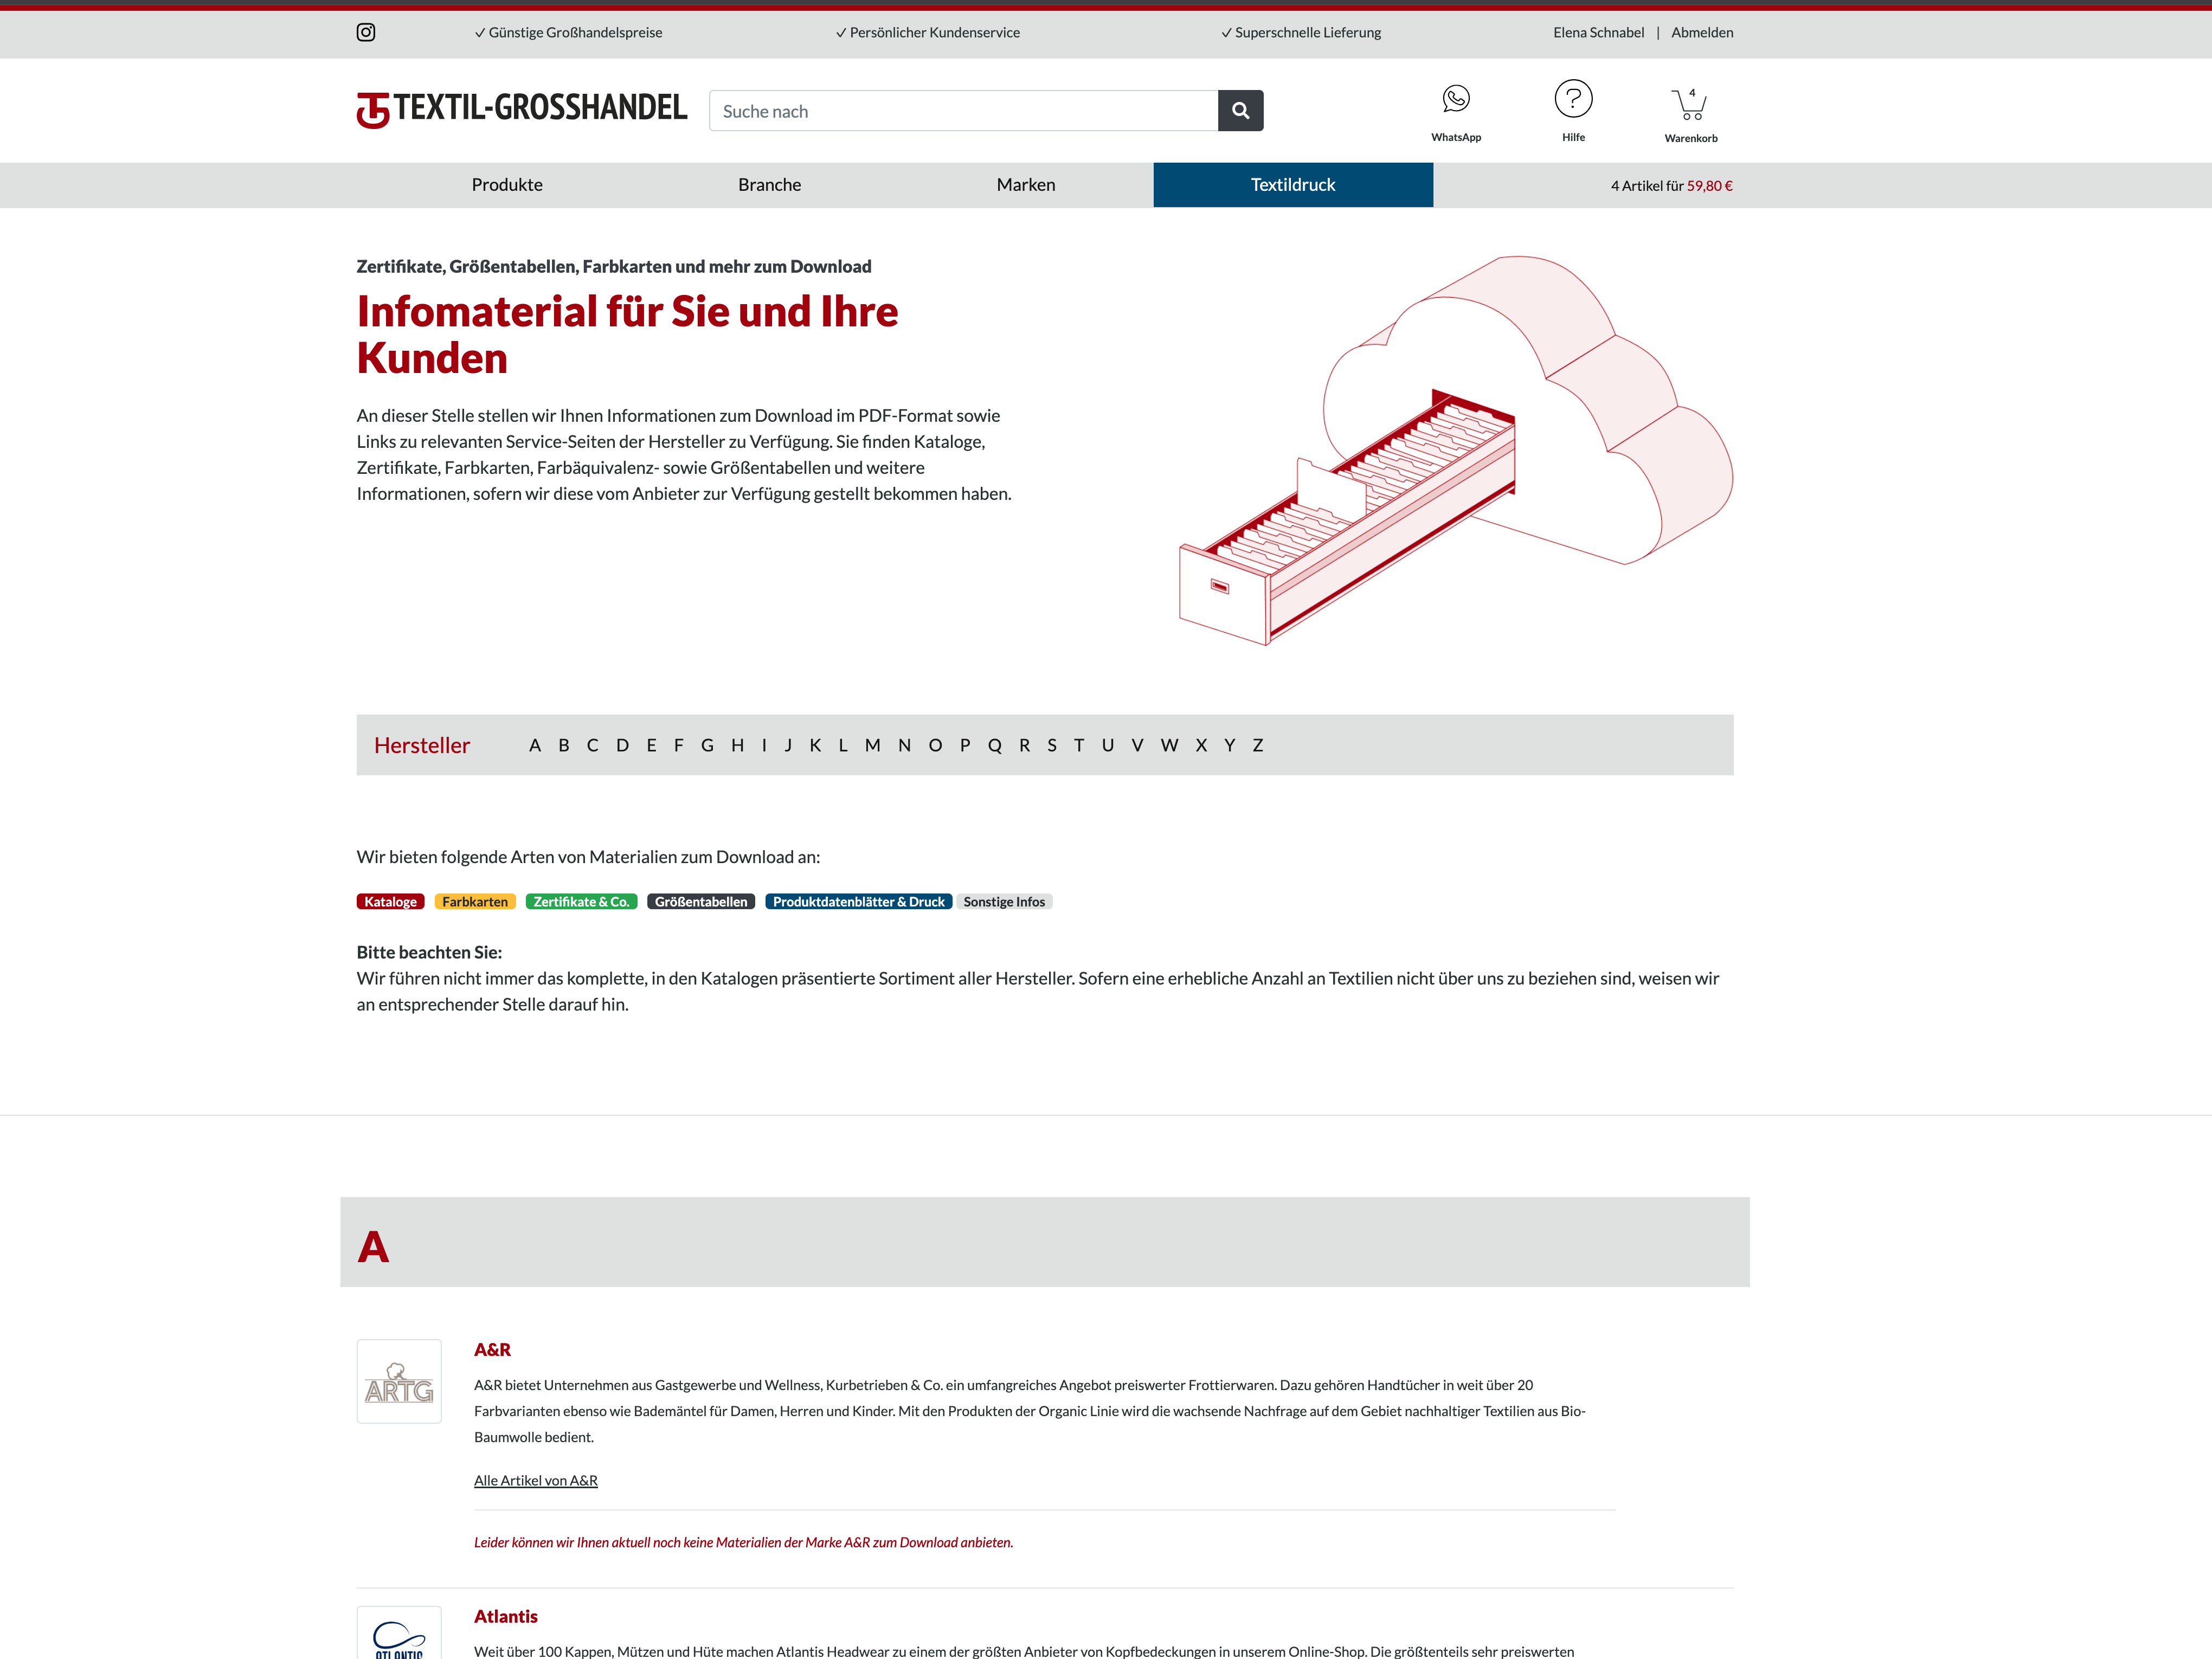Jump to Hersteller letter Z
The width and height of the screenshot is (2212, 1659).
pos(1258,745)
